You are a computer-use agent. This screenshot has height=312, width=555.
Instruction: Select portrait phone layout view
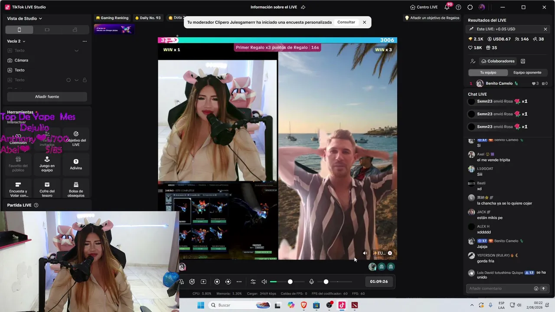click(19, 30)
